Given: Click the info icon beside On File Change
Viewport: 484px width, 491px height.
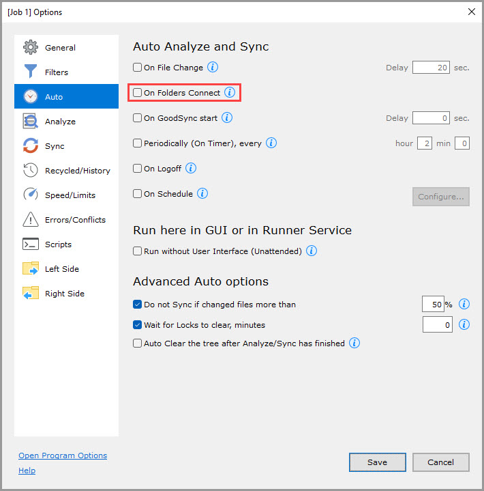Looking at the screenshot, I should [213, 68].
